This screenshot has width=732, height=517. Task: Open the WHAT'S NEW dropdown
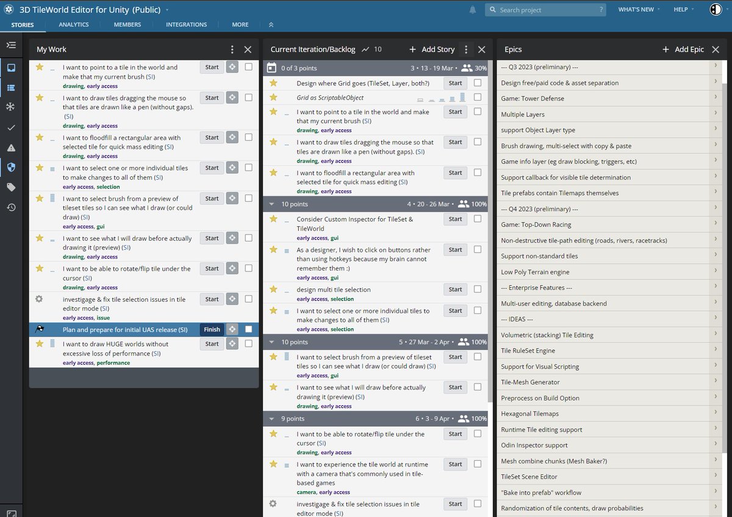click(x=639, y=10)
